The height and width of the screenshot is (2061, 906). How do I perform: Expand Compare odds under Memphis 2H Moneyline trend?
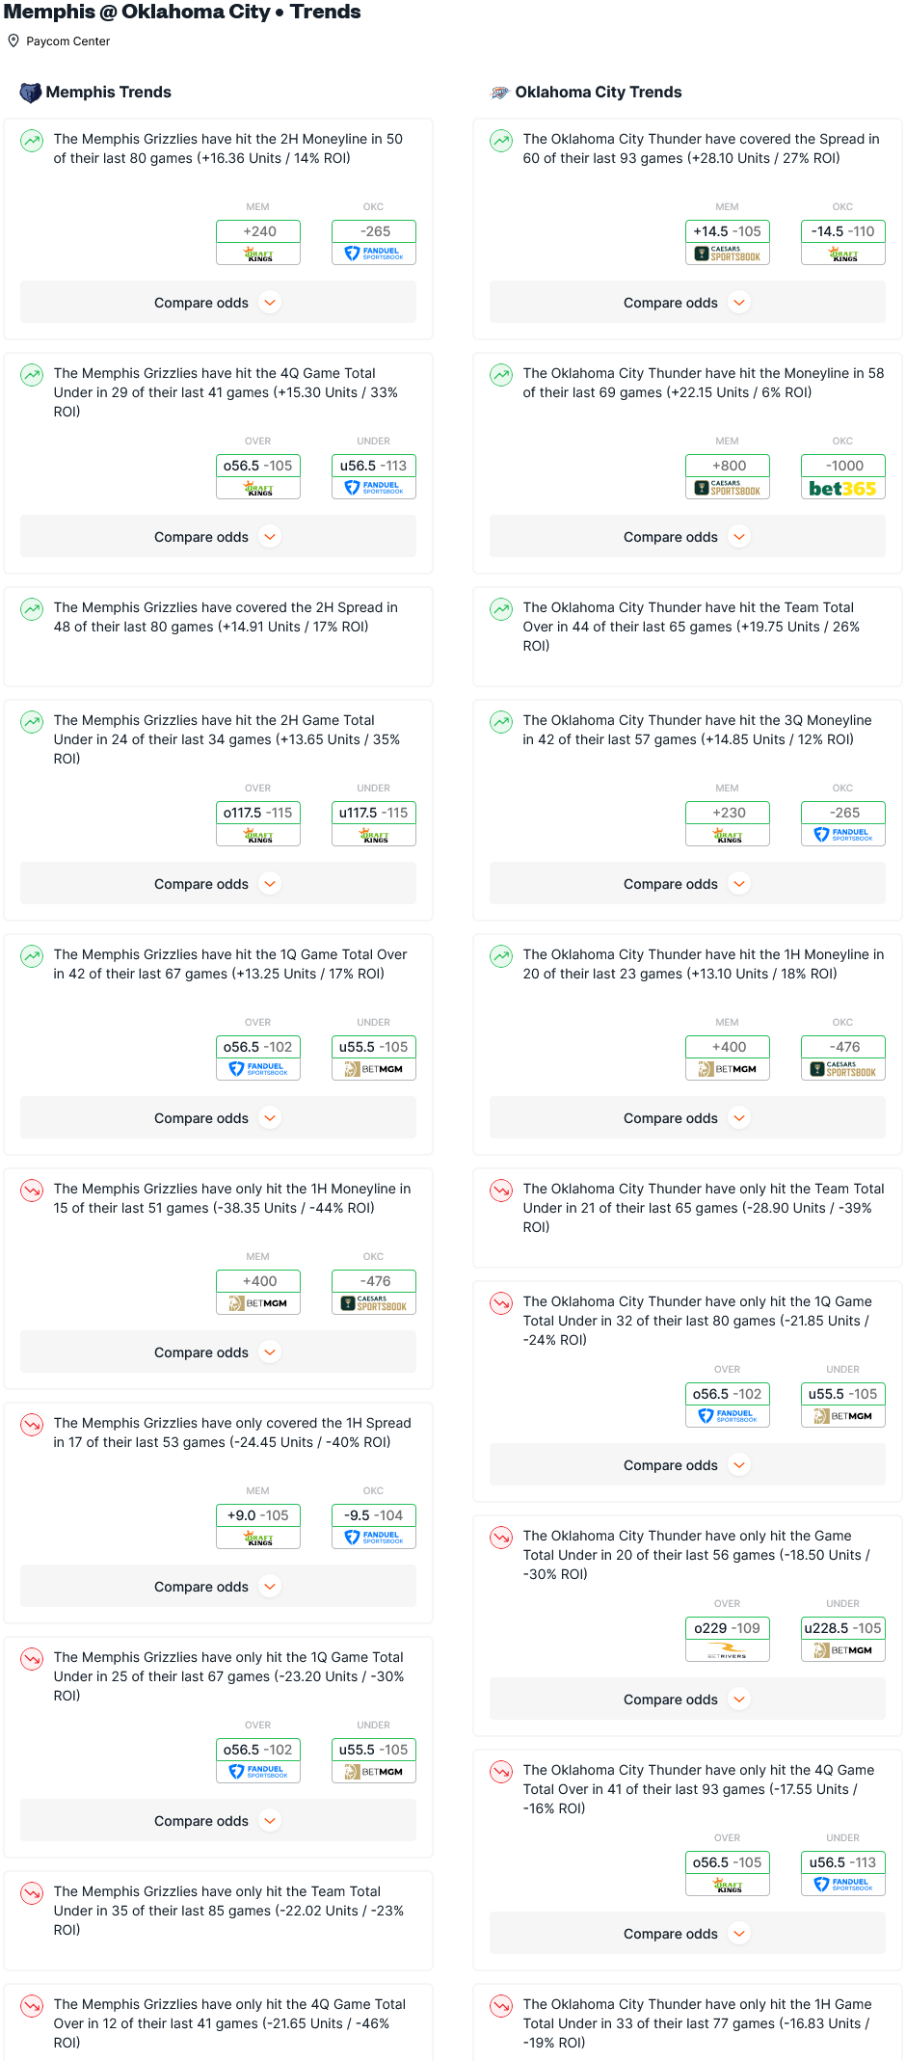pyautogui.click(x=218, y=303)
